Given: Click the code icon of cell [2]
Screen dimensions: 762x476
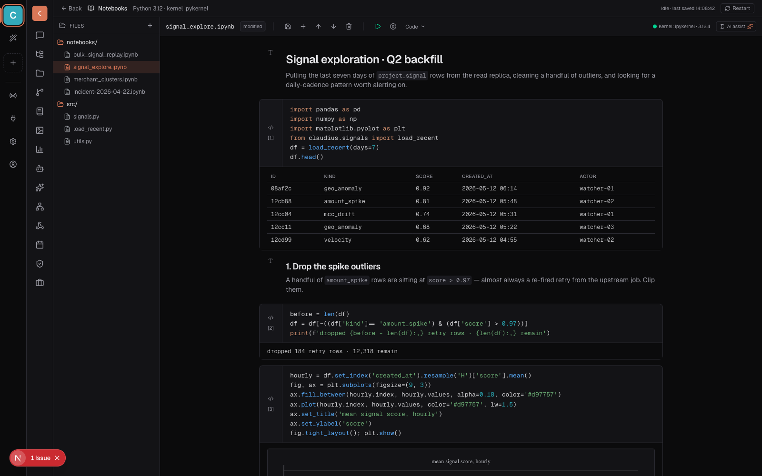Looking at the screenshot, I should 271,317.
